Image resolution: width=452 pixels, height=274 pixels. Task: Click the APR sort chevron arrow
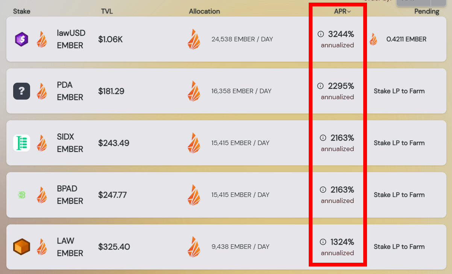349,12
